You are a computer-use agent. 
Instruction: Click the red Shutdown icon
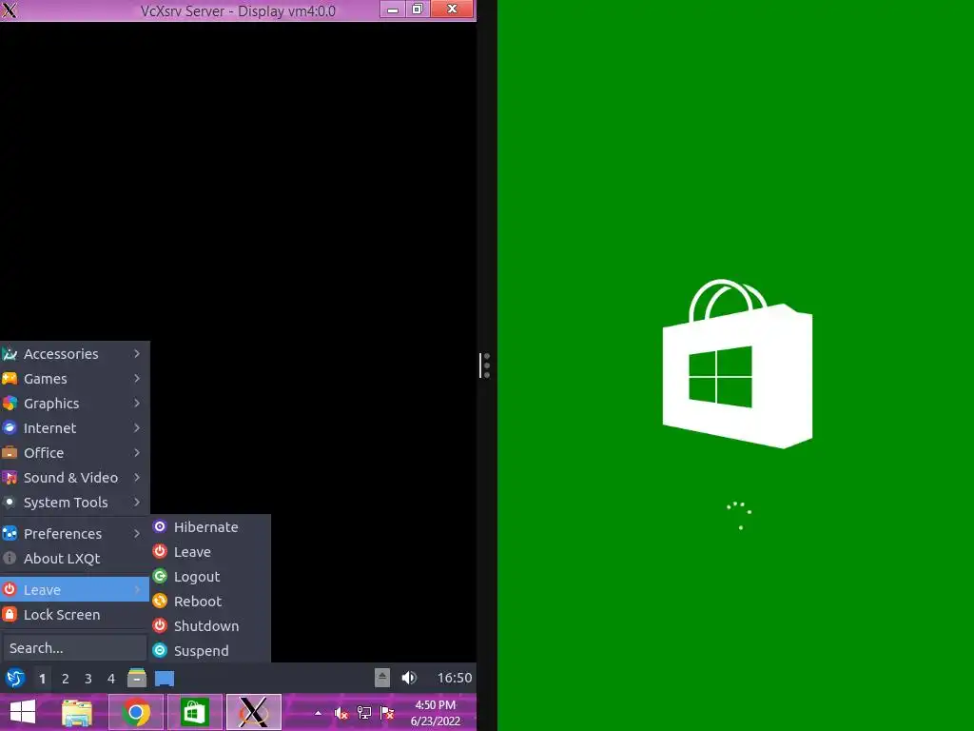[x=160, y=625]
